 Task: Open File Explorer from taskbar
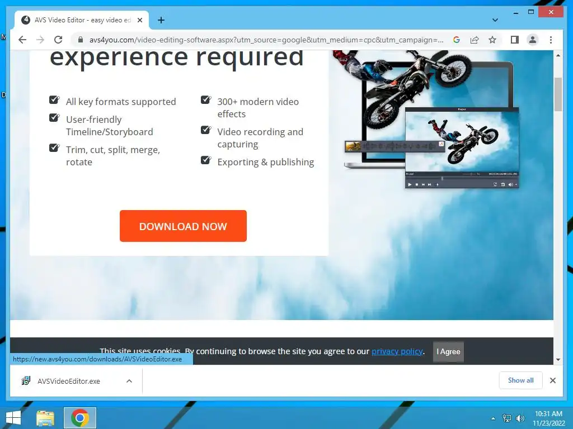[45, 418]
